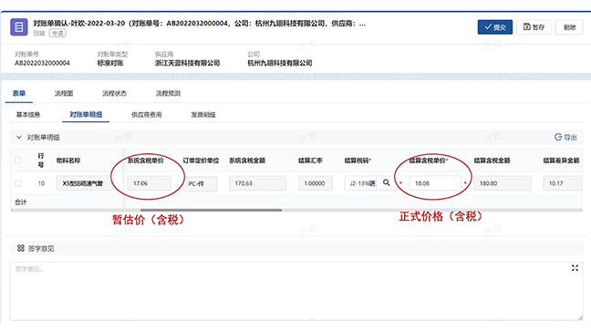The width and height of the screenshot is (591, 332).
Task: Edit the 结算含税单价 field 18.08
Action: (435, 183)
